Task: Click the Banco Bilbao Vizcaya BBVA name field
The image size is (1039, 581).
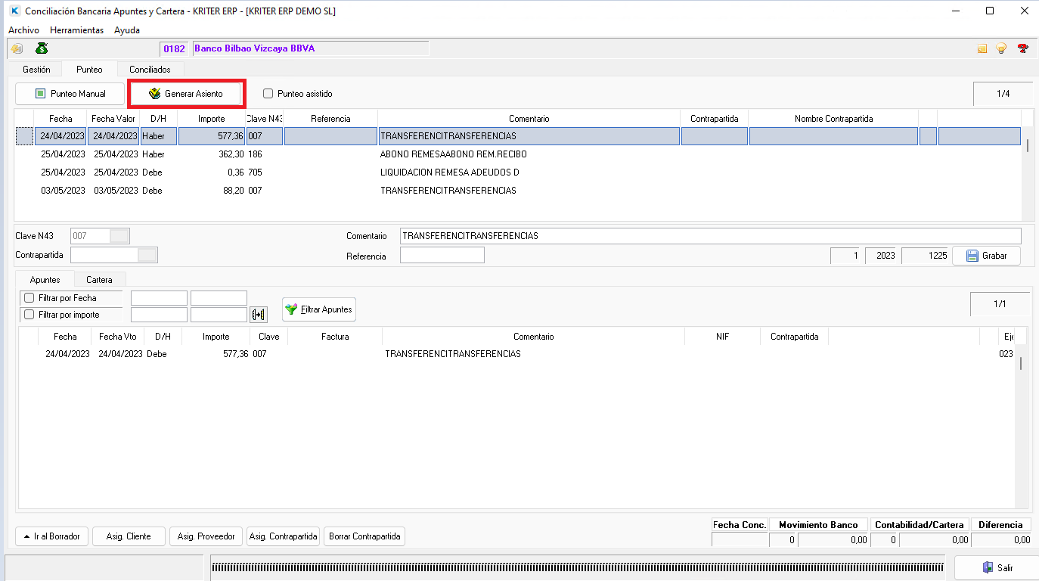Action: (311, 48)
